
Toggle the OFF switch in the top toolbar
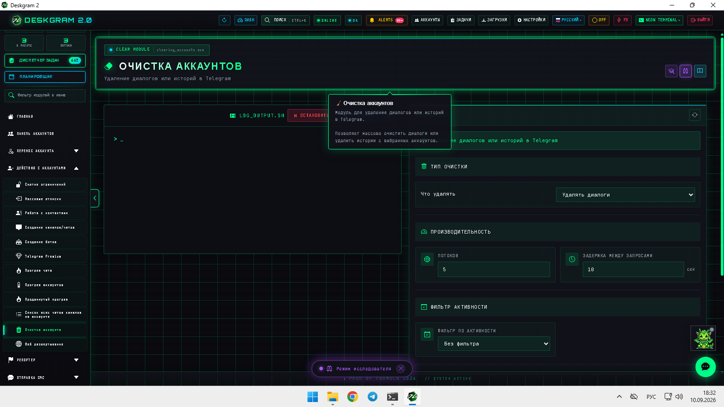(x=599, y=20)
